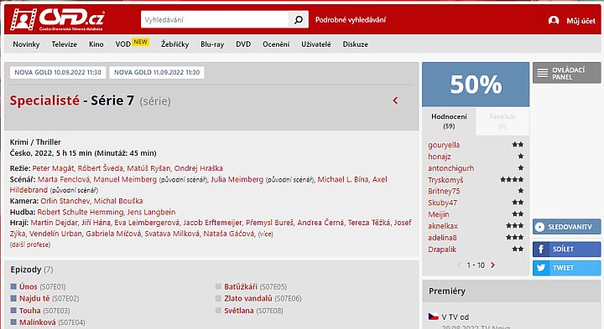The image size is (604, 329).
Task: Open the Kino menu
Action: tap(96, 44)
